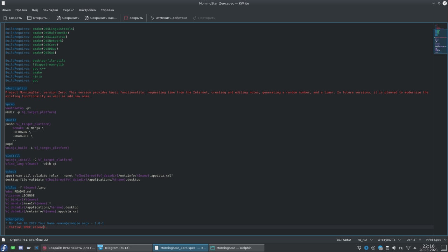Toggle the ВСТАВКА insert mode indicator

click(344, 240)
